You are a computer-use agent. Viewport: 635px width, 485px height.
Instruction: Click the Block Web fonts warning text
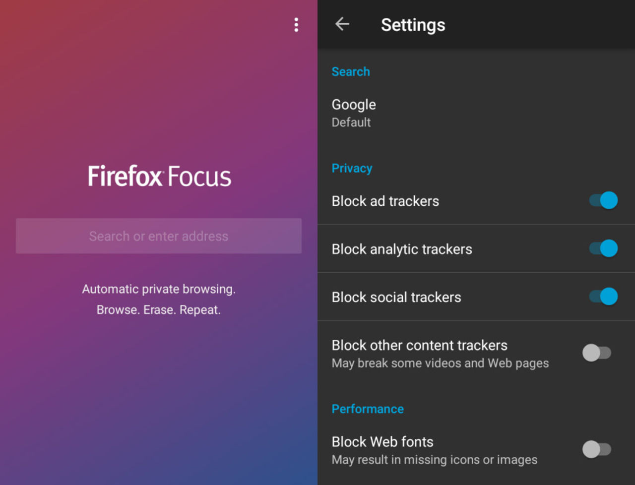point(434,460)
